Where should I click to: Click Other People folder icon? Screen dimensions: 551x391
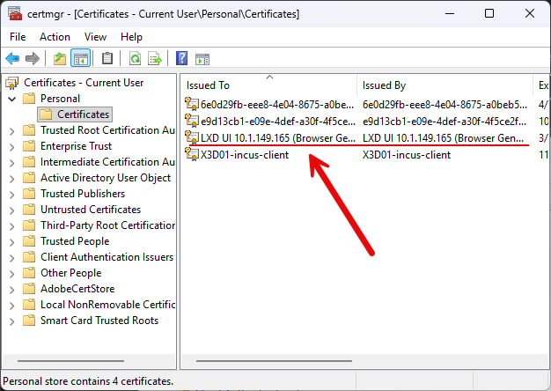(x=29, y=273)
